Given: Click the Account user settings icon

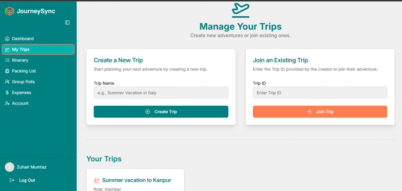Looking at the screenshot, I should [x=7, y=103].
